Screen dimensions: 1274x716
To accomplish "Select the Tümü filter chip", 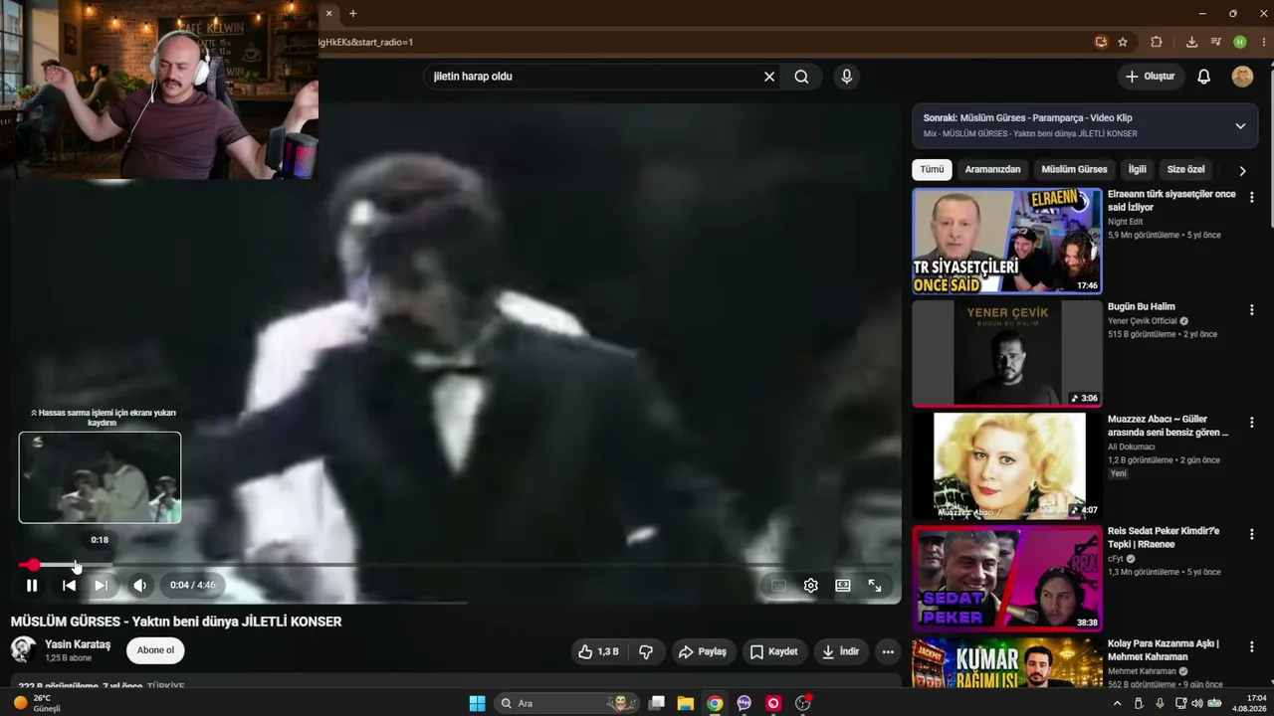I will tap(932, 170).
